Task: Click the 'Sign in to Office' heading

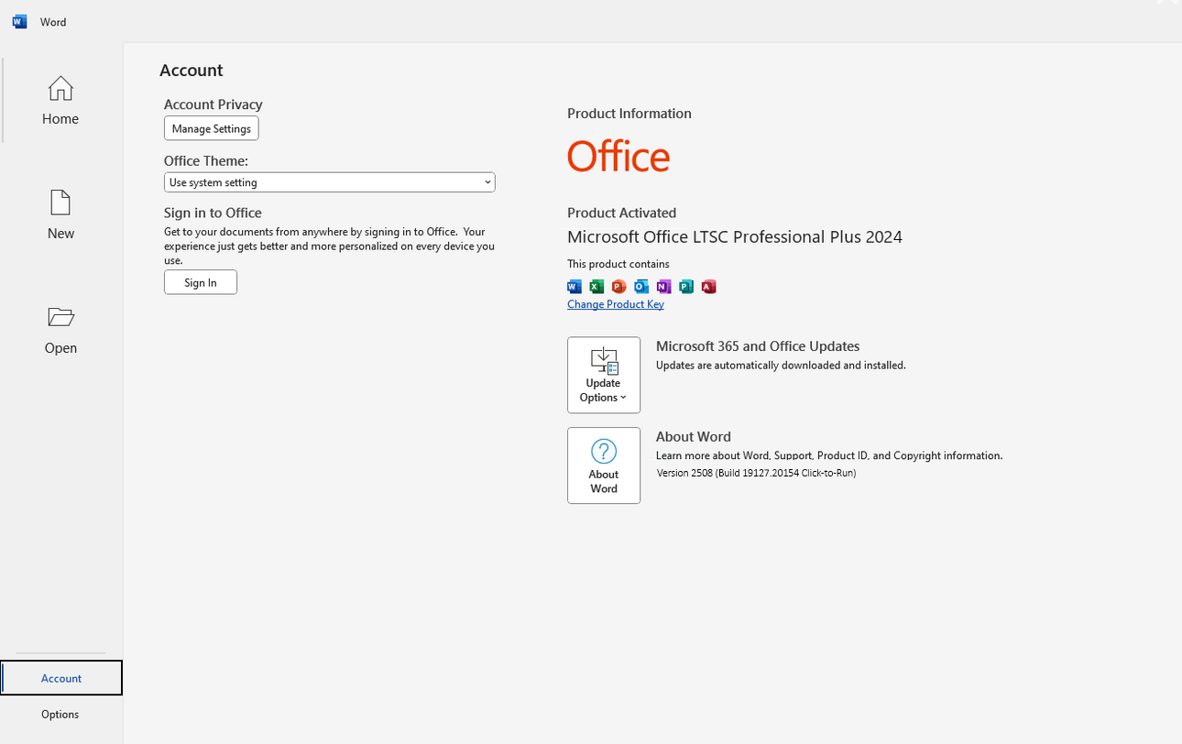Action: [x=213, y=213]
